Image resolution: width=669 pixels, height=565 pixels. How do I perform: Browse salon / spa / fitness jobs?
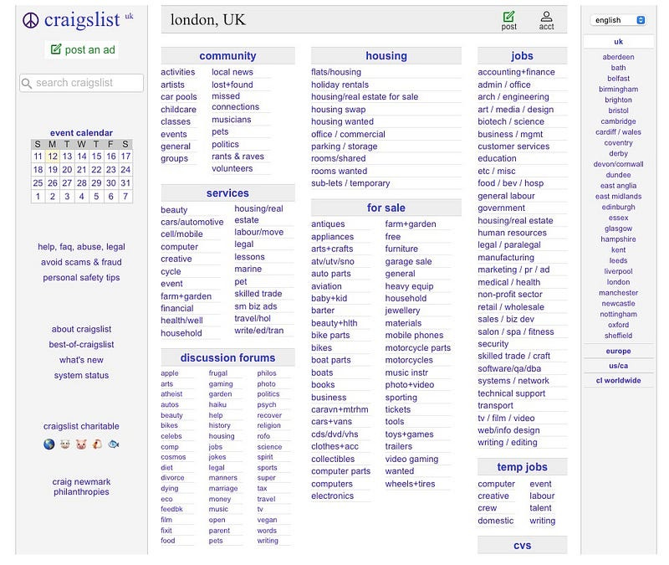tap(516, 331)
